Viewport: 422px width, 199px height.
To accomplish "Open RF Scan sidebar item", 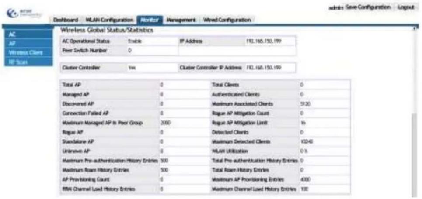I will click(28, 62).
